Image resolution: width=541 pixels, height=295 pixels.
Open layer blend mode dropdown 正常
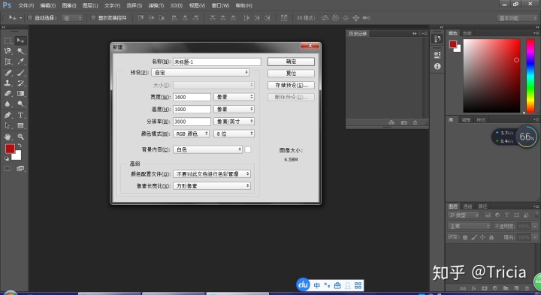(x=469, y=226)
